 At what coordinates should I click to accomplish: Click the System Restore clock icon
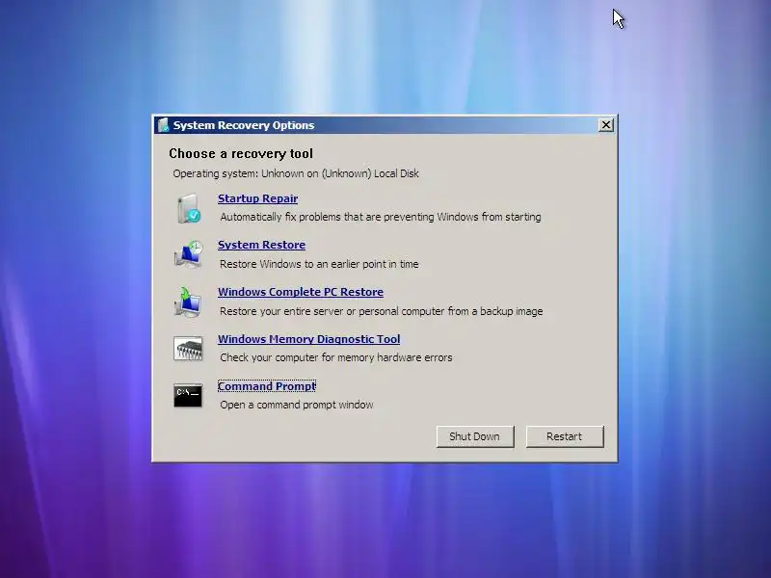188,254
